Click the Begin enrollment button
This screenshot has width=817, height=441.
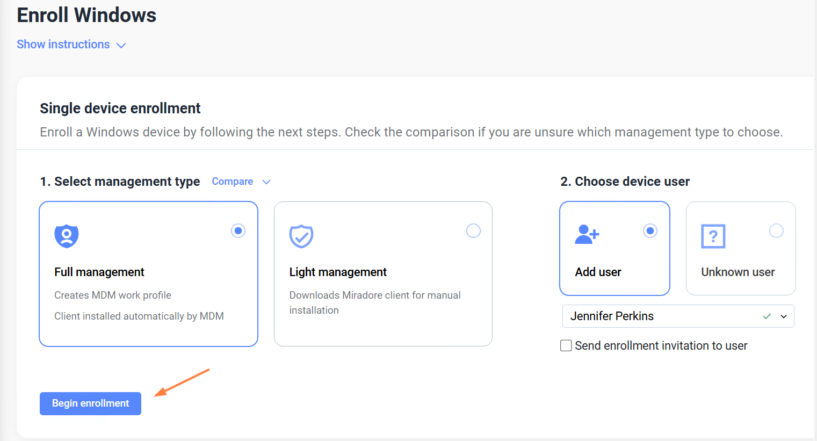[x=90, y=403]
